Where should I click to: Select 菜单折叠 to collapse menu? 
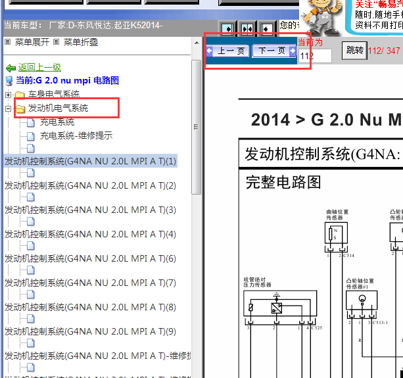[x=81, y=42]
